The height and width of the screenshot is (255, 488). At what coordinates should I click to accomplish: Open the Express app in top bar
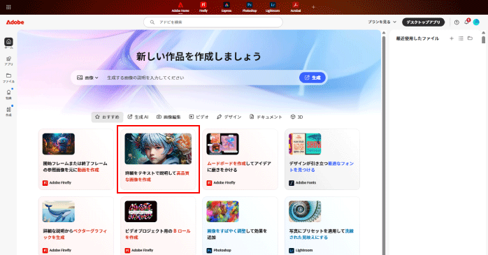click(x=227, y=7)
